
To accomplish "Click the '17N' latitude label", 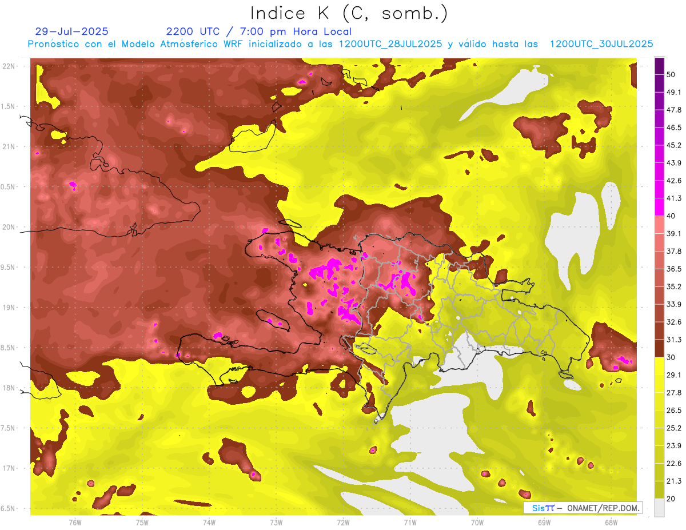I will coord(9,468).
